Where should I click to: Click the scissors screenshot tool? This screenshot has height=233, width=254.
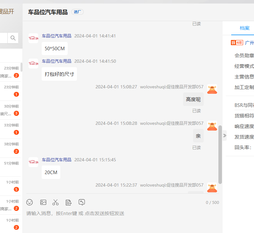pyautogui.click(x=55, y=202)
